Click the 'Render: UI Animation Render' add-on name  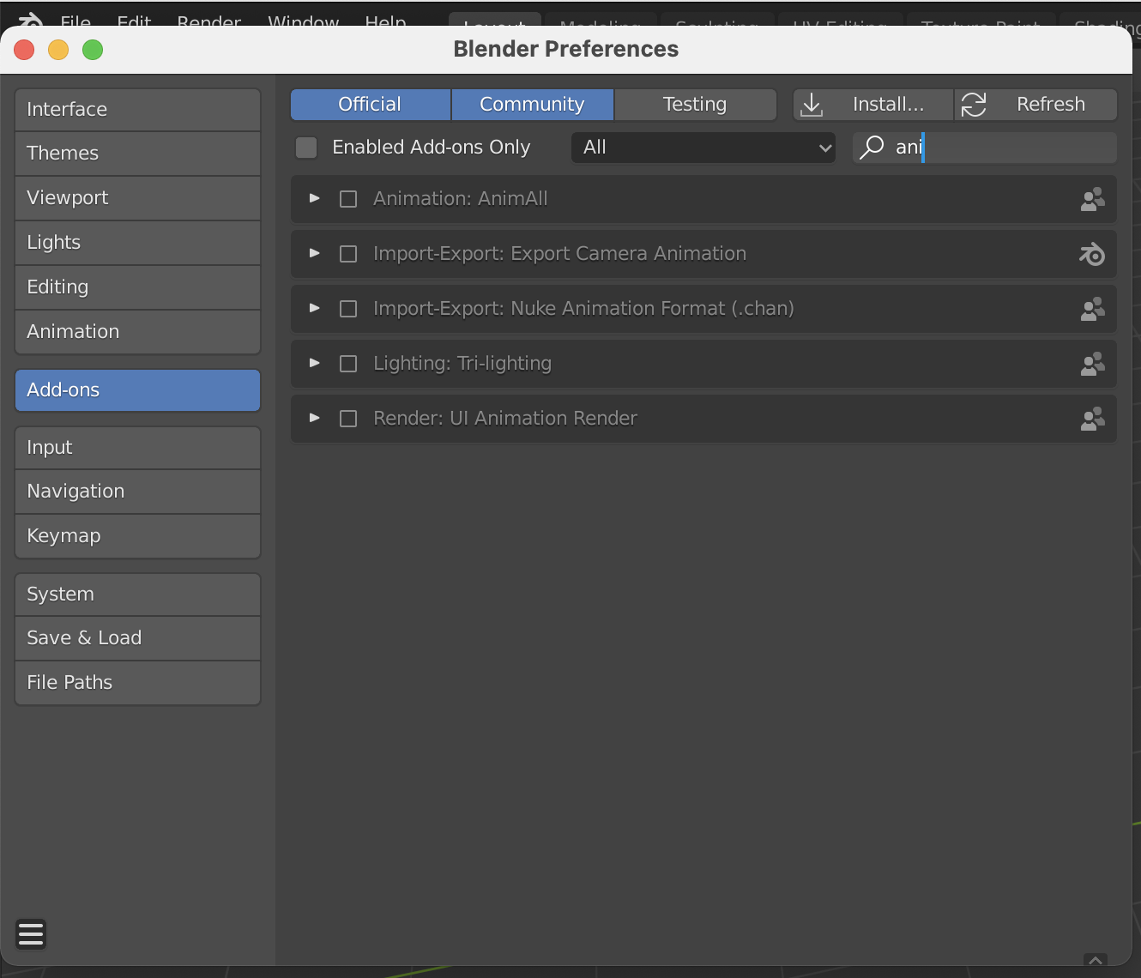click(x=505, y=419)
